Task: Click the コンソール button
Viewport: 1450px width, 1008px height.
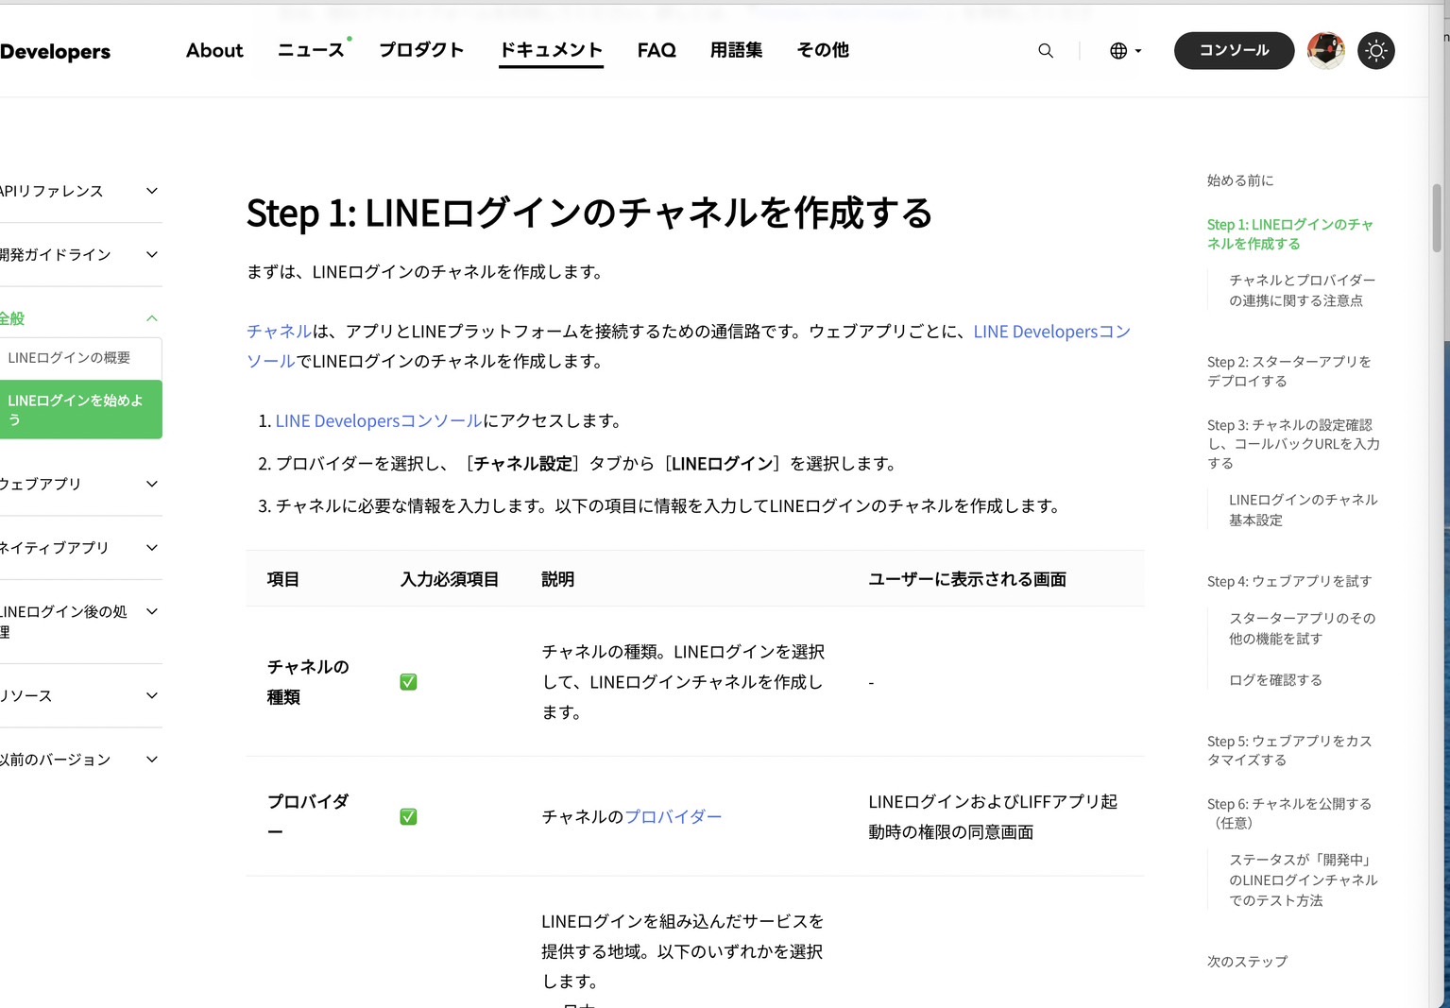Action: click(x=1234, y=51)
